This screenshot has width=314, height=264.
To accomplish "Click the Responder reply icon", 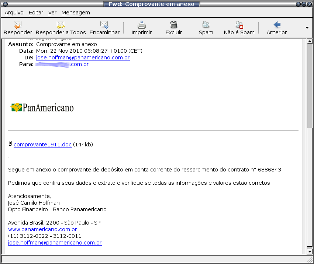I will coord(18,25).
